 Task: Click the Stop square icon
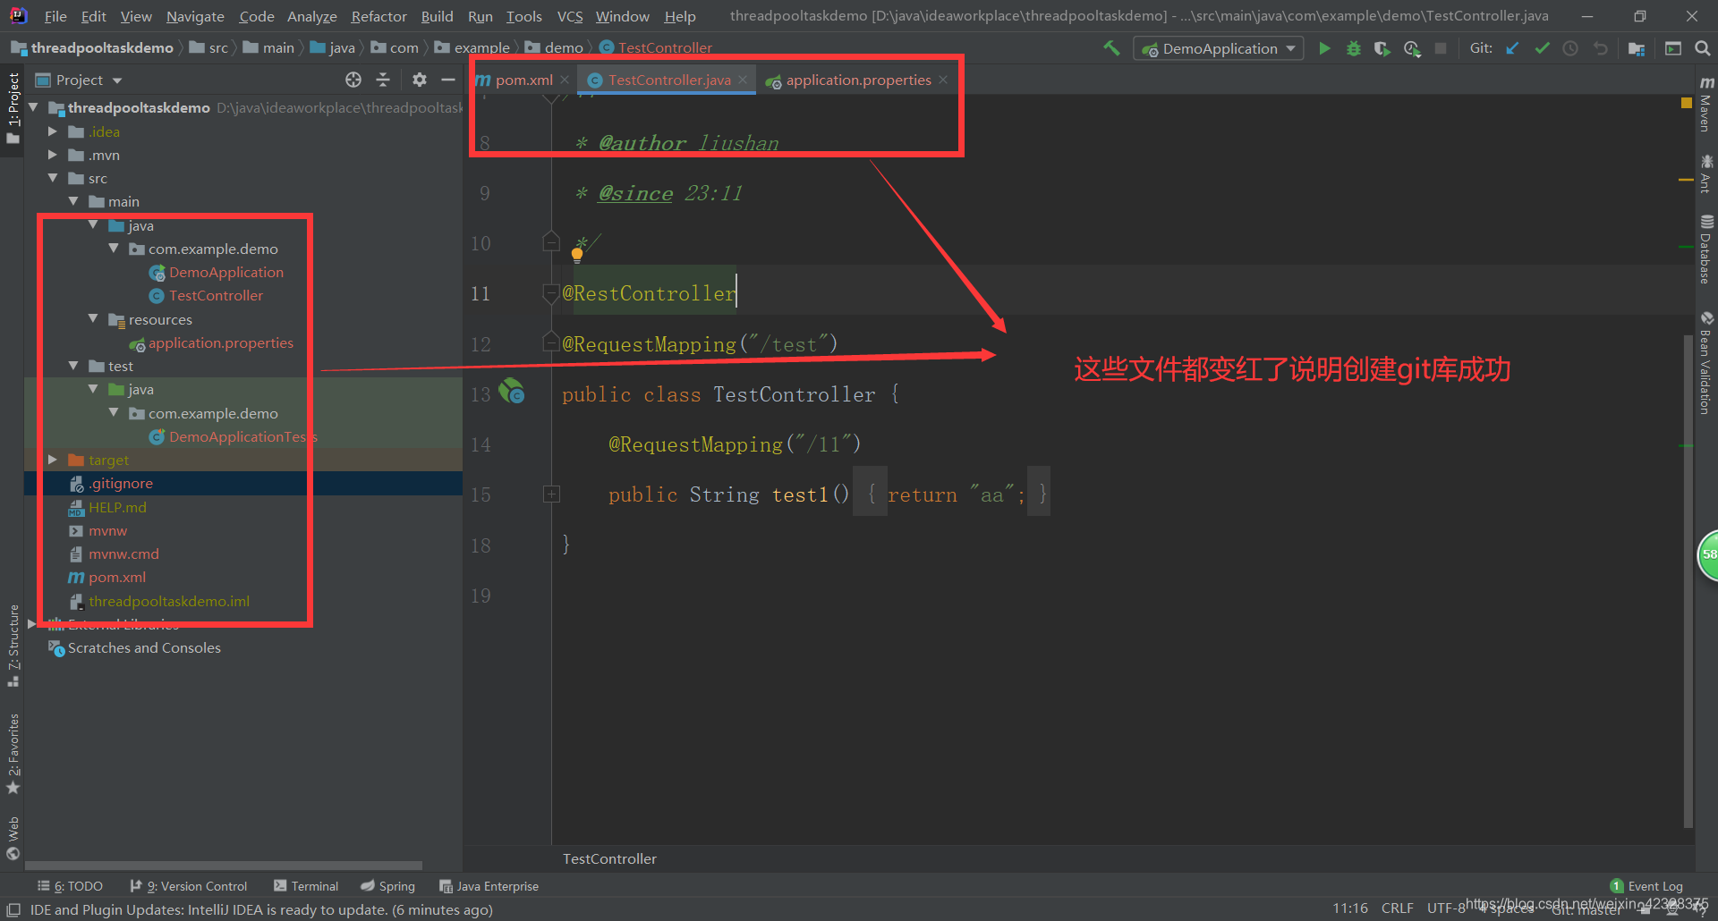(x=1441, y=48)
